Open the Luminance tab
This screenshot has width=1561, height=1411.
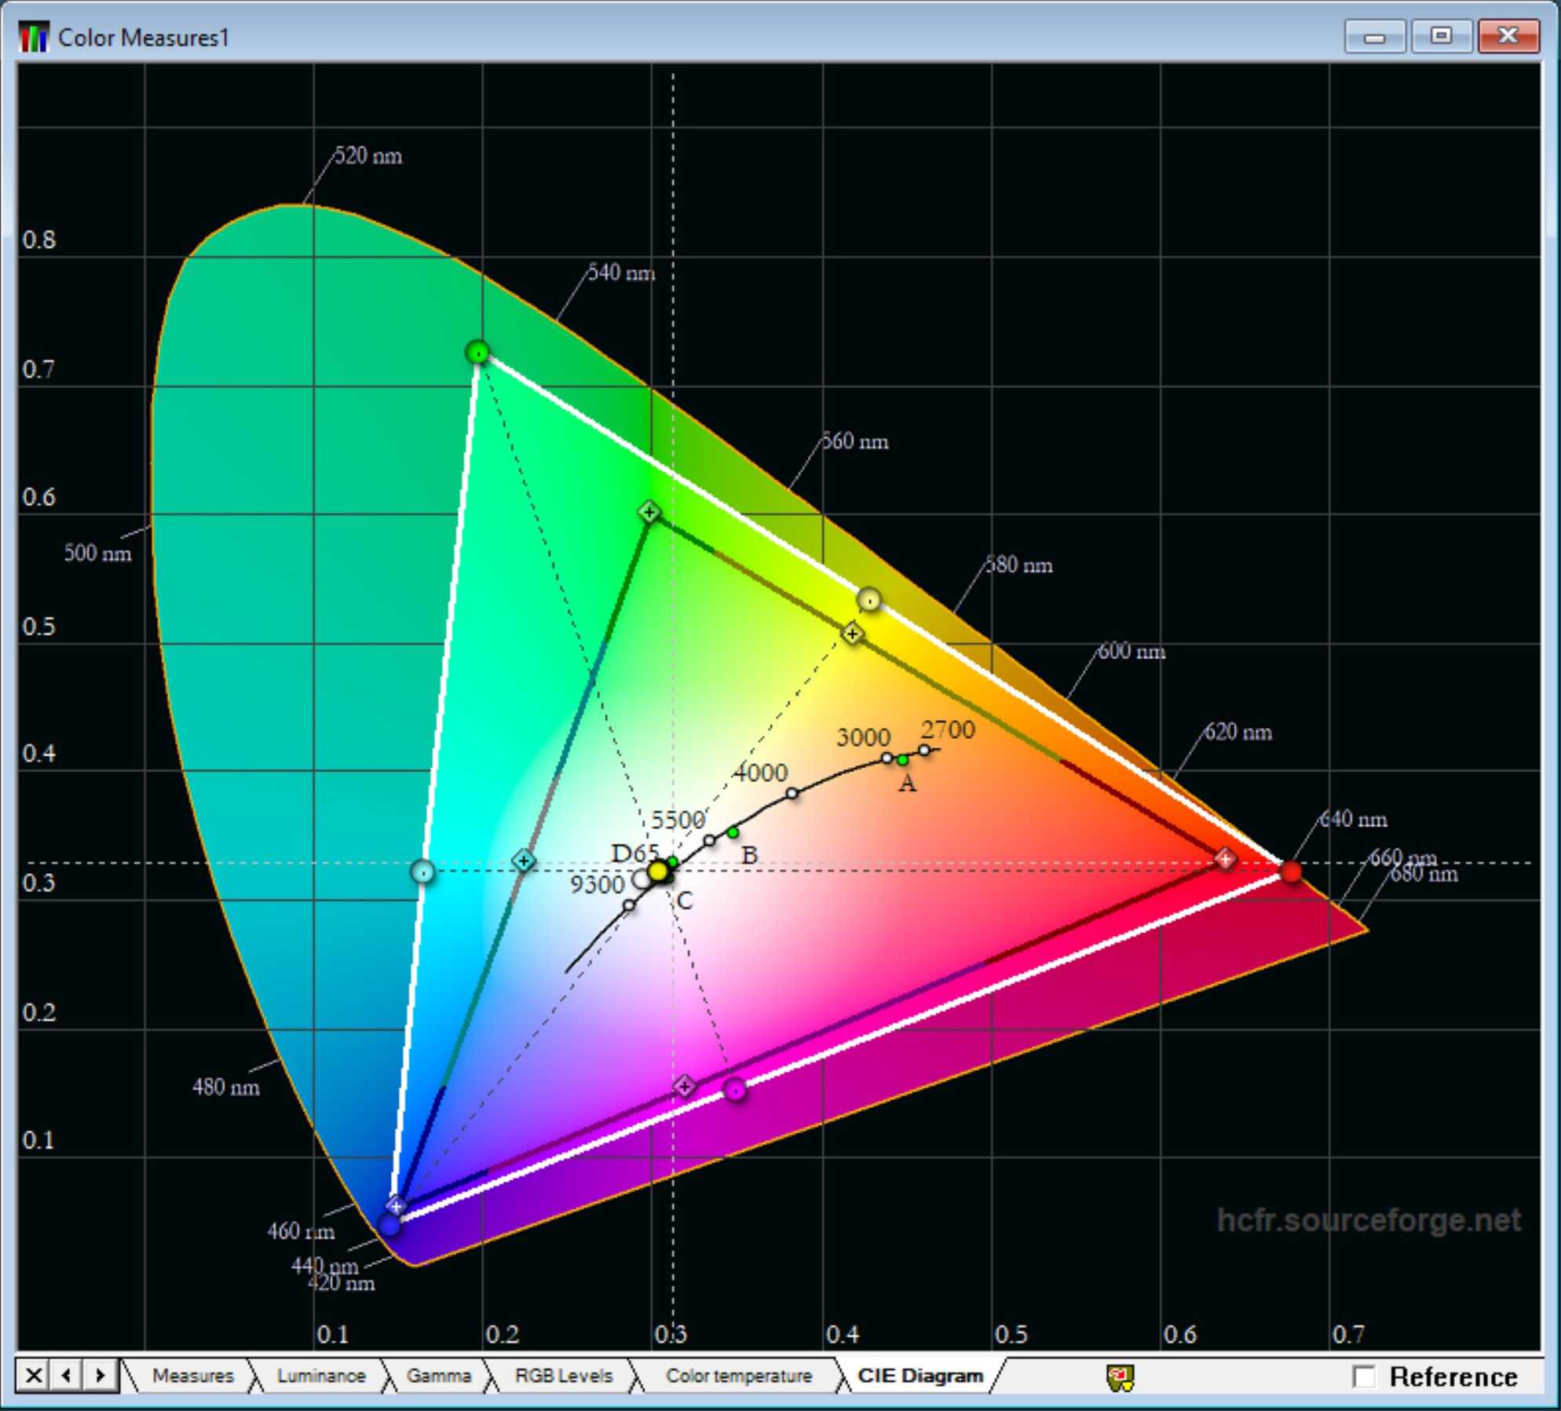320,1376
